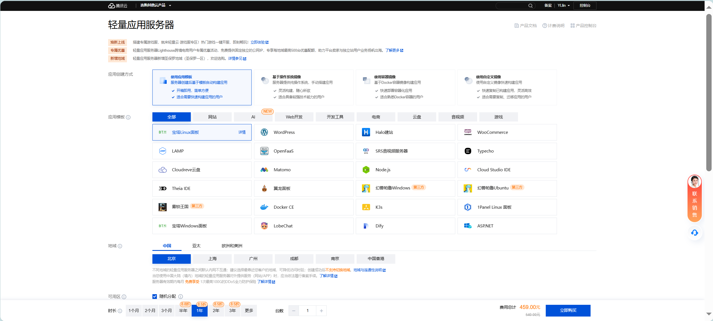Click the 备案 link in header
Viewport: 713px width, 321px height.
click(x=548, y=6)
